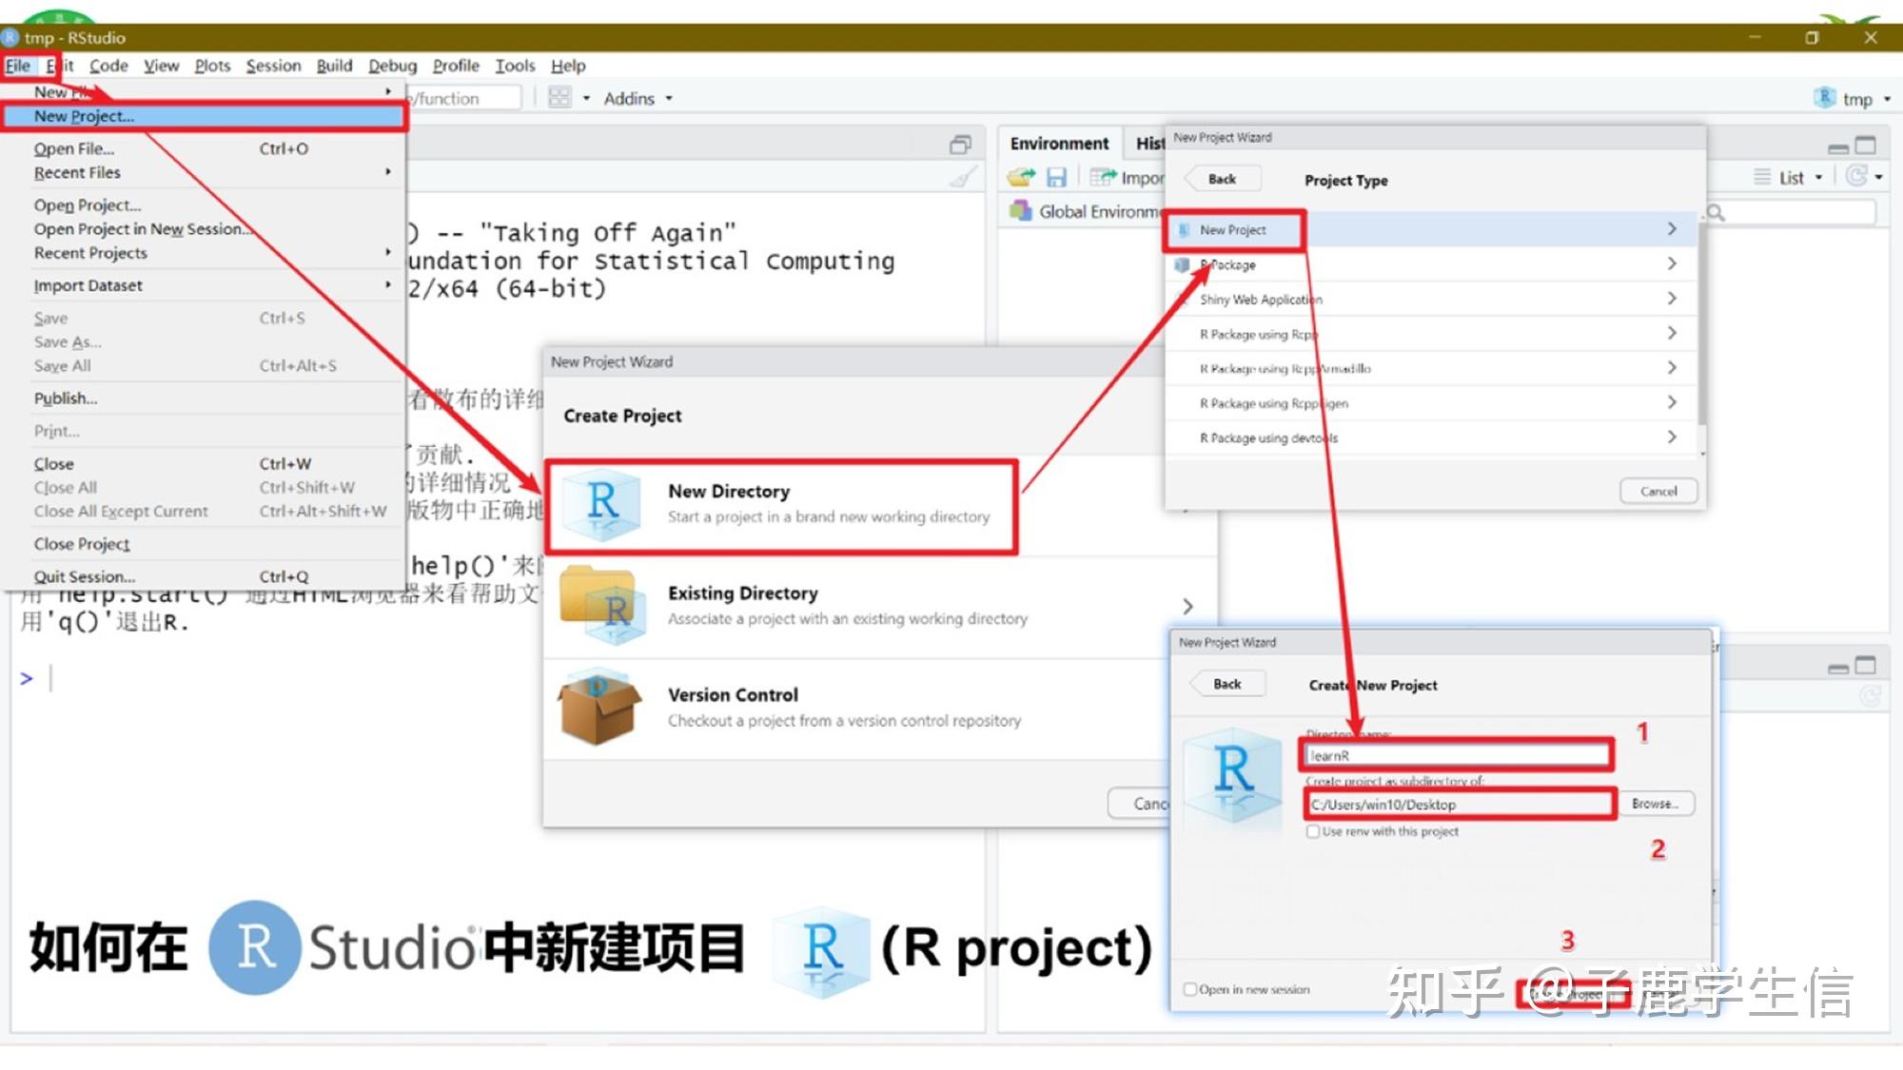Click the Browse button for subdirectory
This screenshot has height=1070, width=1903.
tap(1656, 804)
